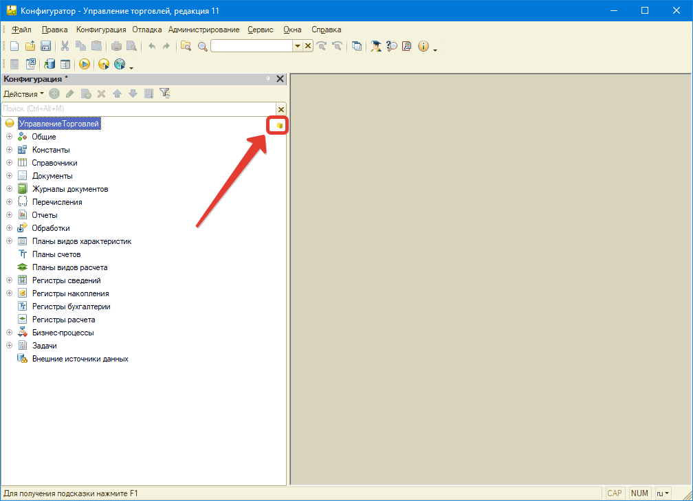This screenshot has width=693, height=501.
Task: Expand the Справочники tree node
Action: coord(9,163)
